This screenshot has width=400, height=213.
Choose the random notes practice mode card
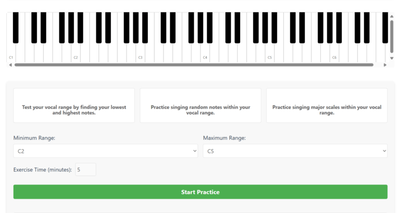click(201, 105)
